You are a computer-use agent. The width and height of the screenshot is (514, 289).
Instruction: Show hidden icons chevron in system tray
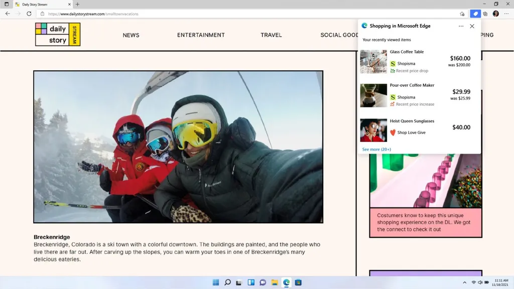pyautogui.click(x=464, y=282)
